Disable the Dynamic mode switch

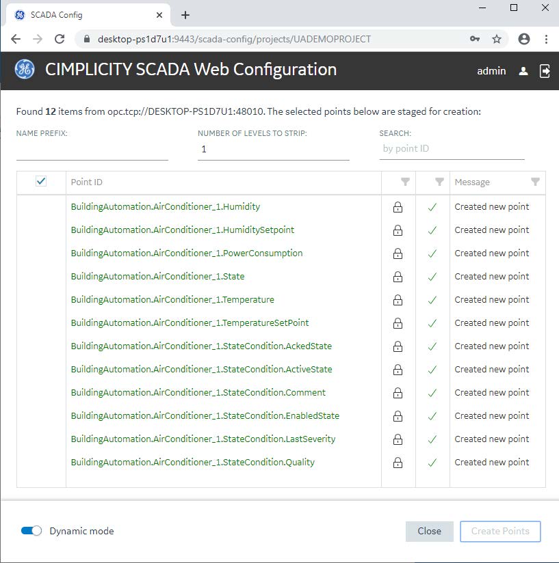(x=31, y=531)
